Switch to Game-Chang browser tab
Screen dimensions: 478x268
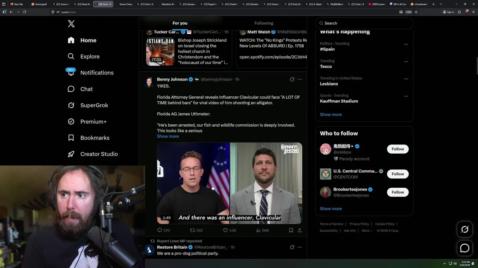pos(125,4)
